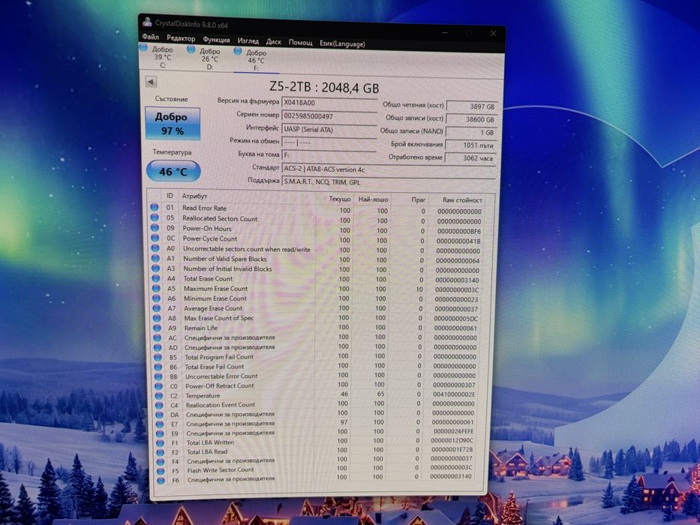The width and height of the screenshot is (700, 525).
Task: Click the power-on count value 1051 пъти
Action: click(470, 145)
